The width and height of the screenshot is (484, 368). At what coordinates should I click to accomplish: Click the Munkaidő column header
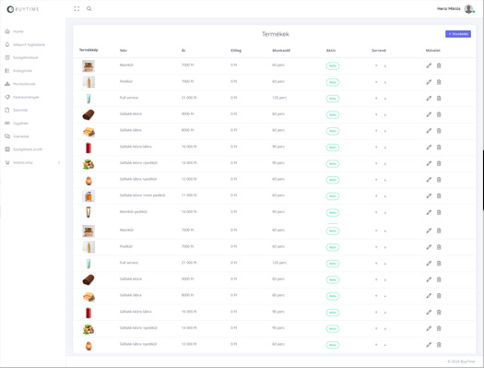pos(281,51)
